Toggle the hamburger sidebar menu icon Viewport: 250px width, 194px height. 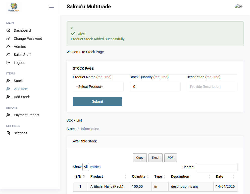coord(51,8)
